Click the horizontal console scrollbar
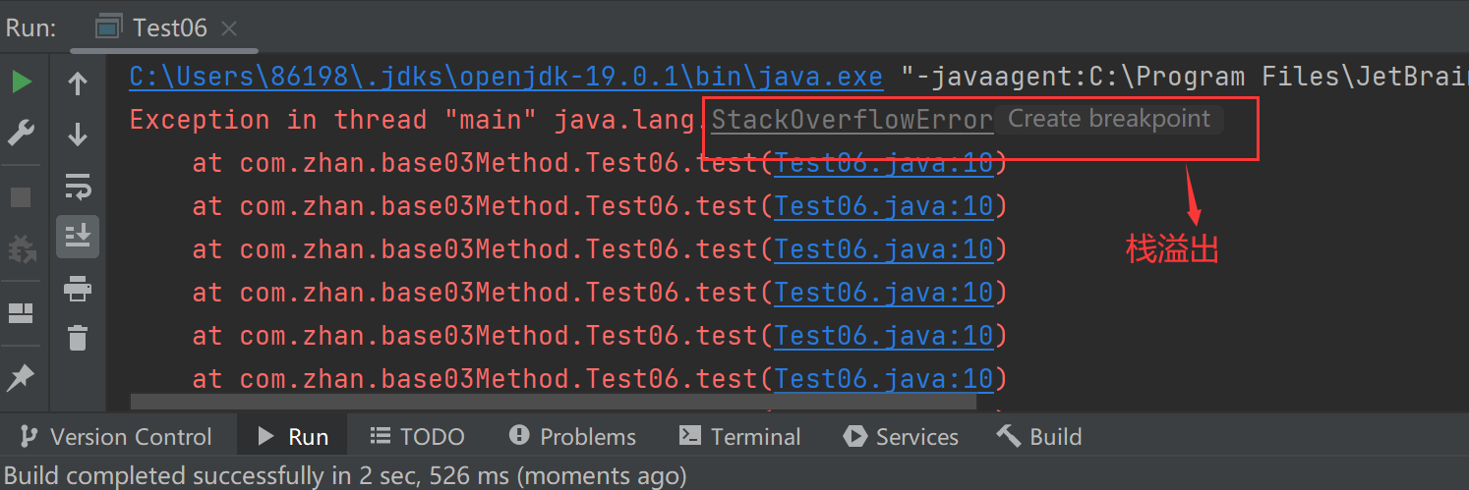The width and height of the screenshot is (1469, 490). (553, 402)
